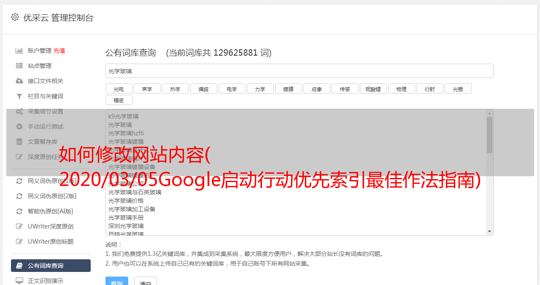Screen dimensions: 540x285
Task: Select the 热学 tag button
Action: (x=175, y=89)
